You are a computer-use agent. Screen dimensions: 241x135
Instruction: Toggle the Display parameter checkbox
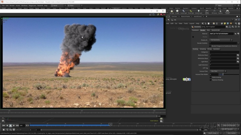pos(193,37)
